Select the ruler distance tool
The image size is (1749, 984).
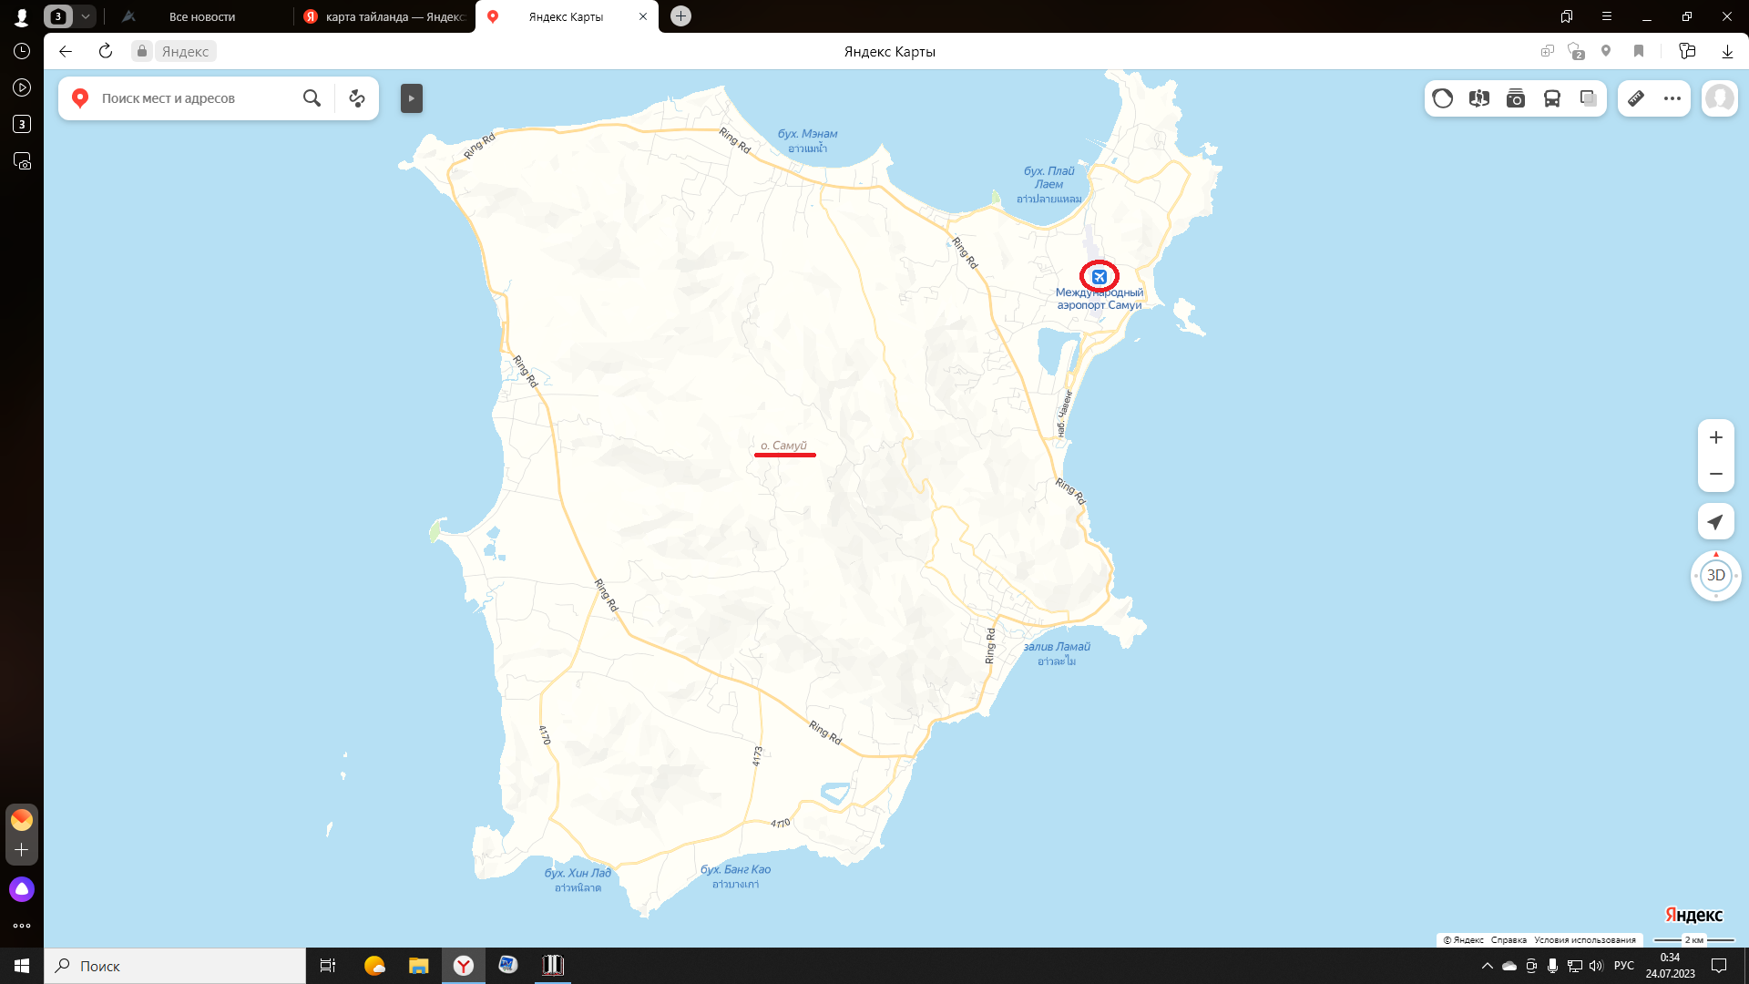pos(1636,98)
